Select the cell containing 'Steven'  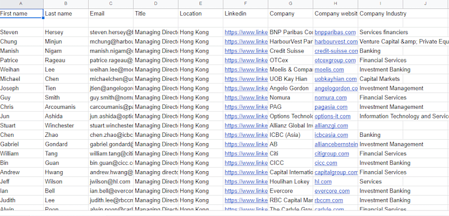tap(22, 33)
